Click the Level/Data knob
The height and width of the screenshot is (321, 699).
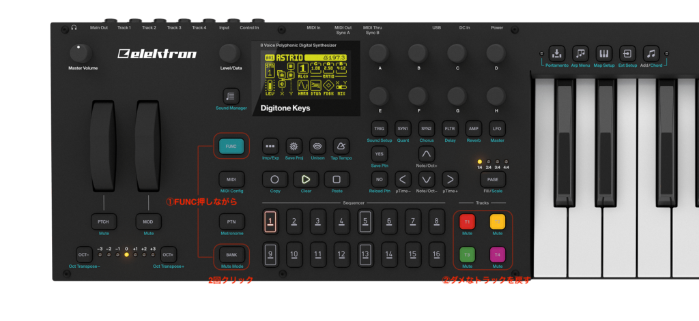(x=229, y=53)
